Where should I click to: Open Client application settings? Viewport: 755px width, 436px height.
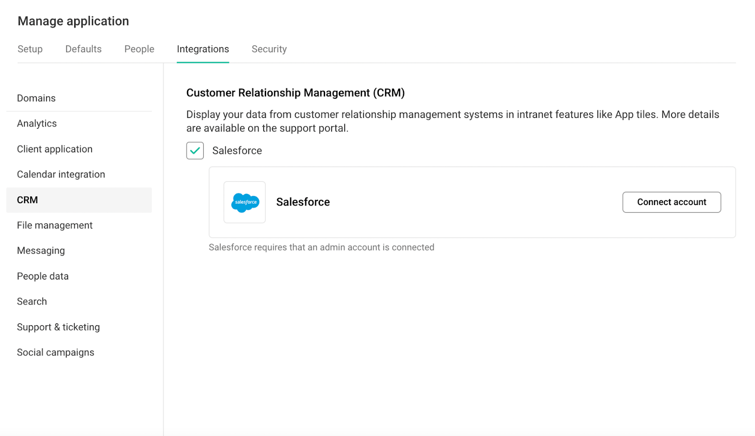pos(54,149)
